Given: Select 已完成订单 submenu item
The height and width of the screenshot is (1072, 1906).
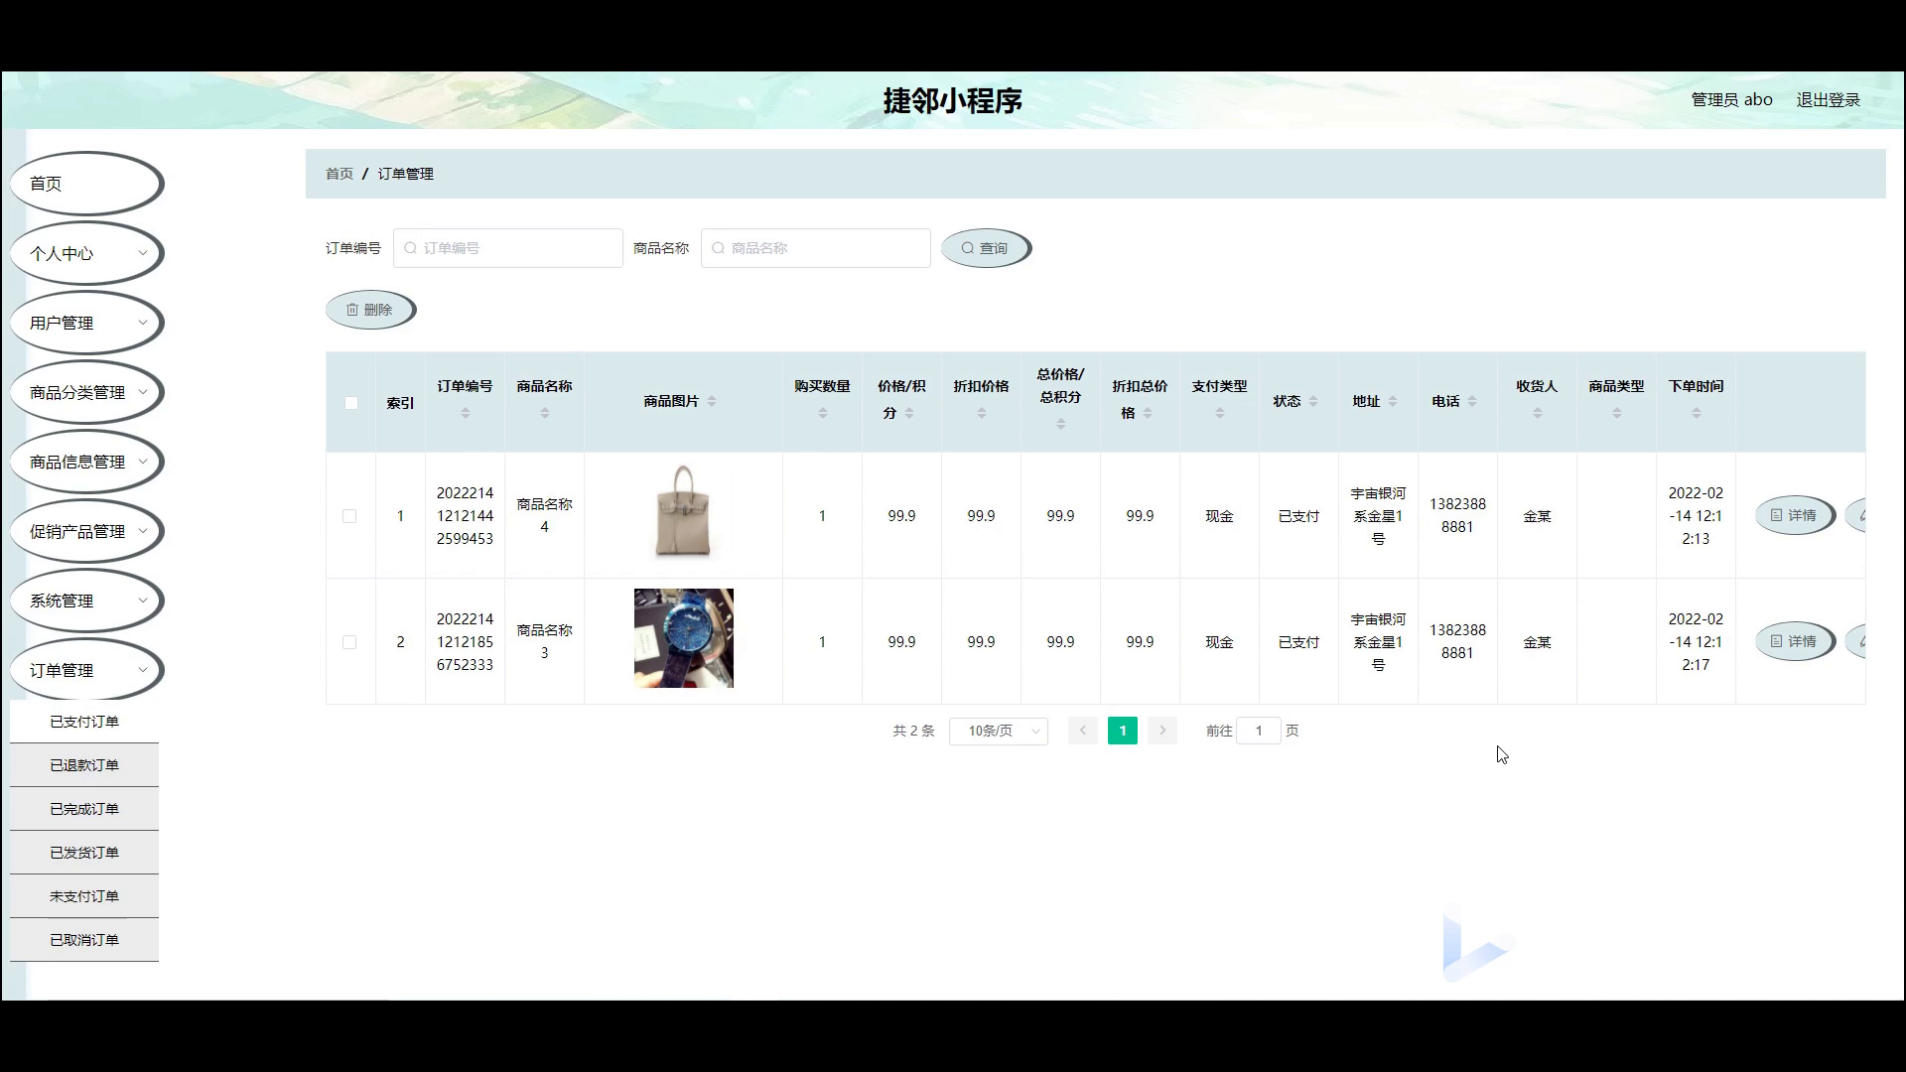Looking at the screenshot, I should 84,809.
